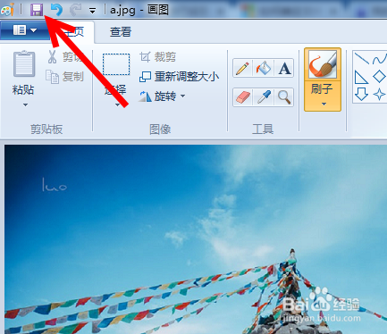Pick the right triangle shape
The image size is (387, 334).
[x=361, y=77]
